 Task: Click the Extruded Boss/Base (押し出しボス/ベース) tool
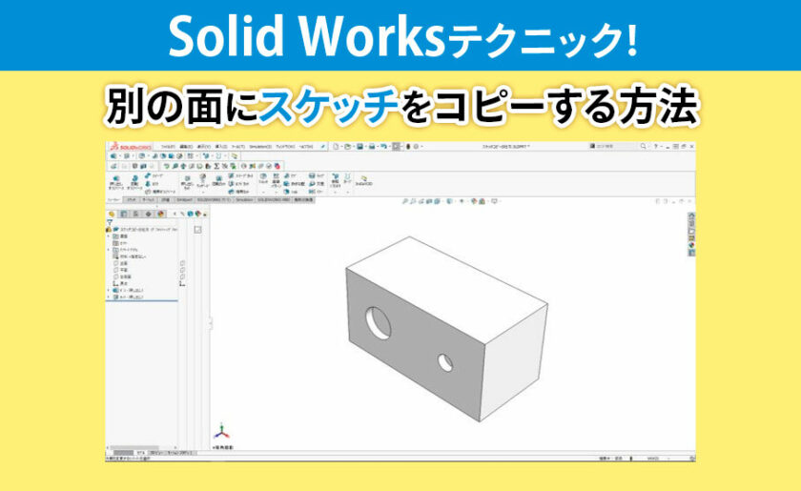point(115,182)
